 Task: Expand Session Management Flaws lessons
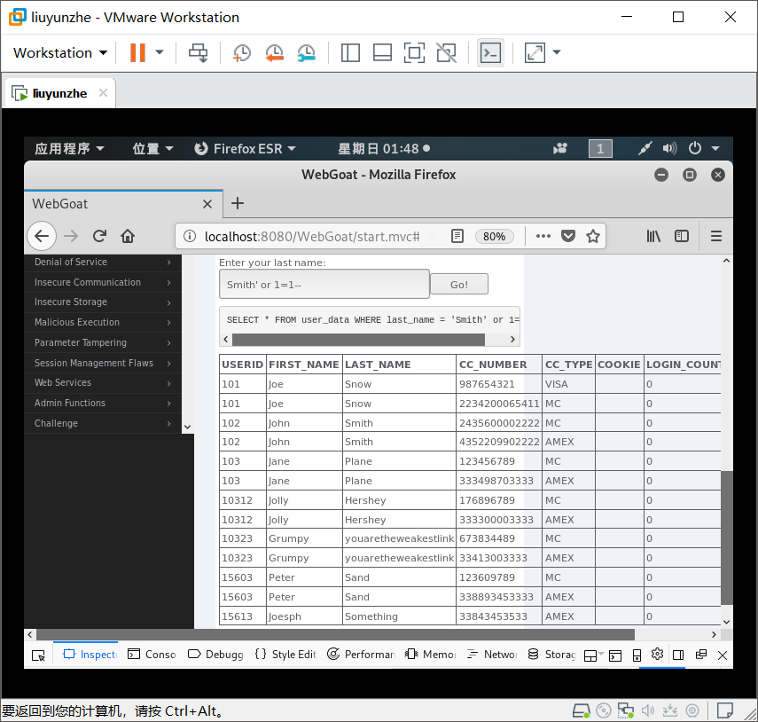coord(103,363)
